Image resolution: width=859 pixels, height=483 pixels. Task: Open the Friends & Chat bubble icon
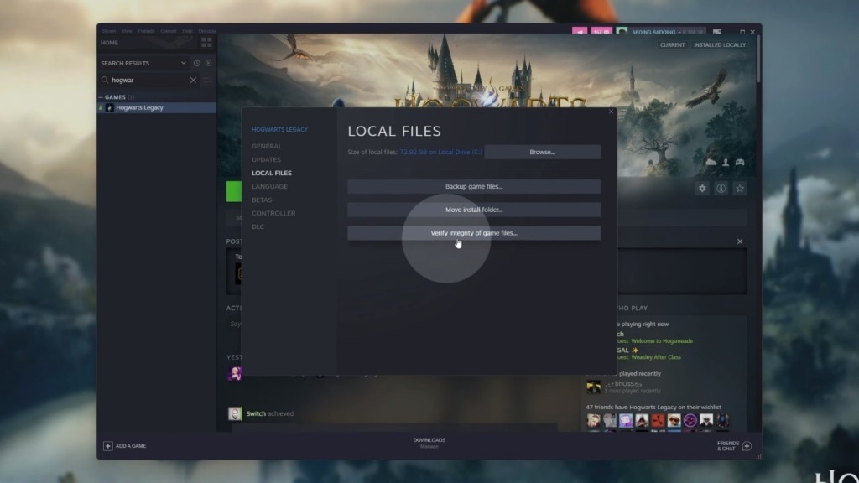click(747, 446)
